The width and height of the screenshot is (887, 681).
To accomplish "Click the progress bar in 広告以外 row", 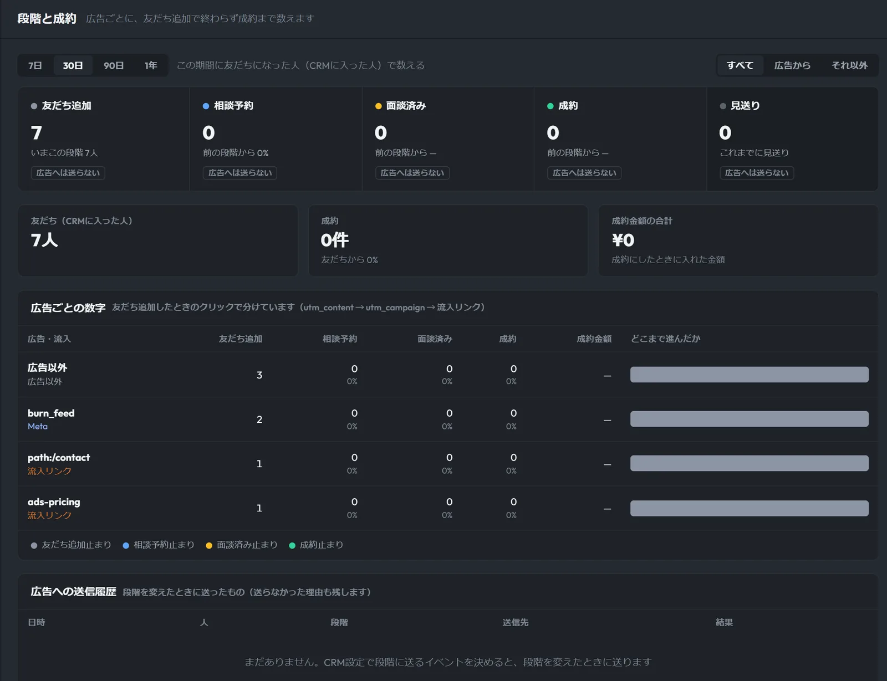I will [x=750, y=375].
